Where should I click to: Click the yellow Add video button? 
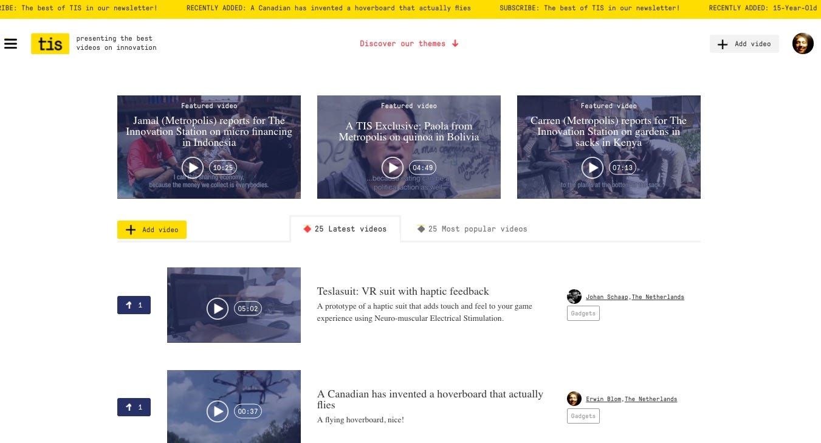pyautogui.click(x=152, y=230)
